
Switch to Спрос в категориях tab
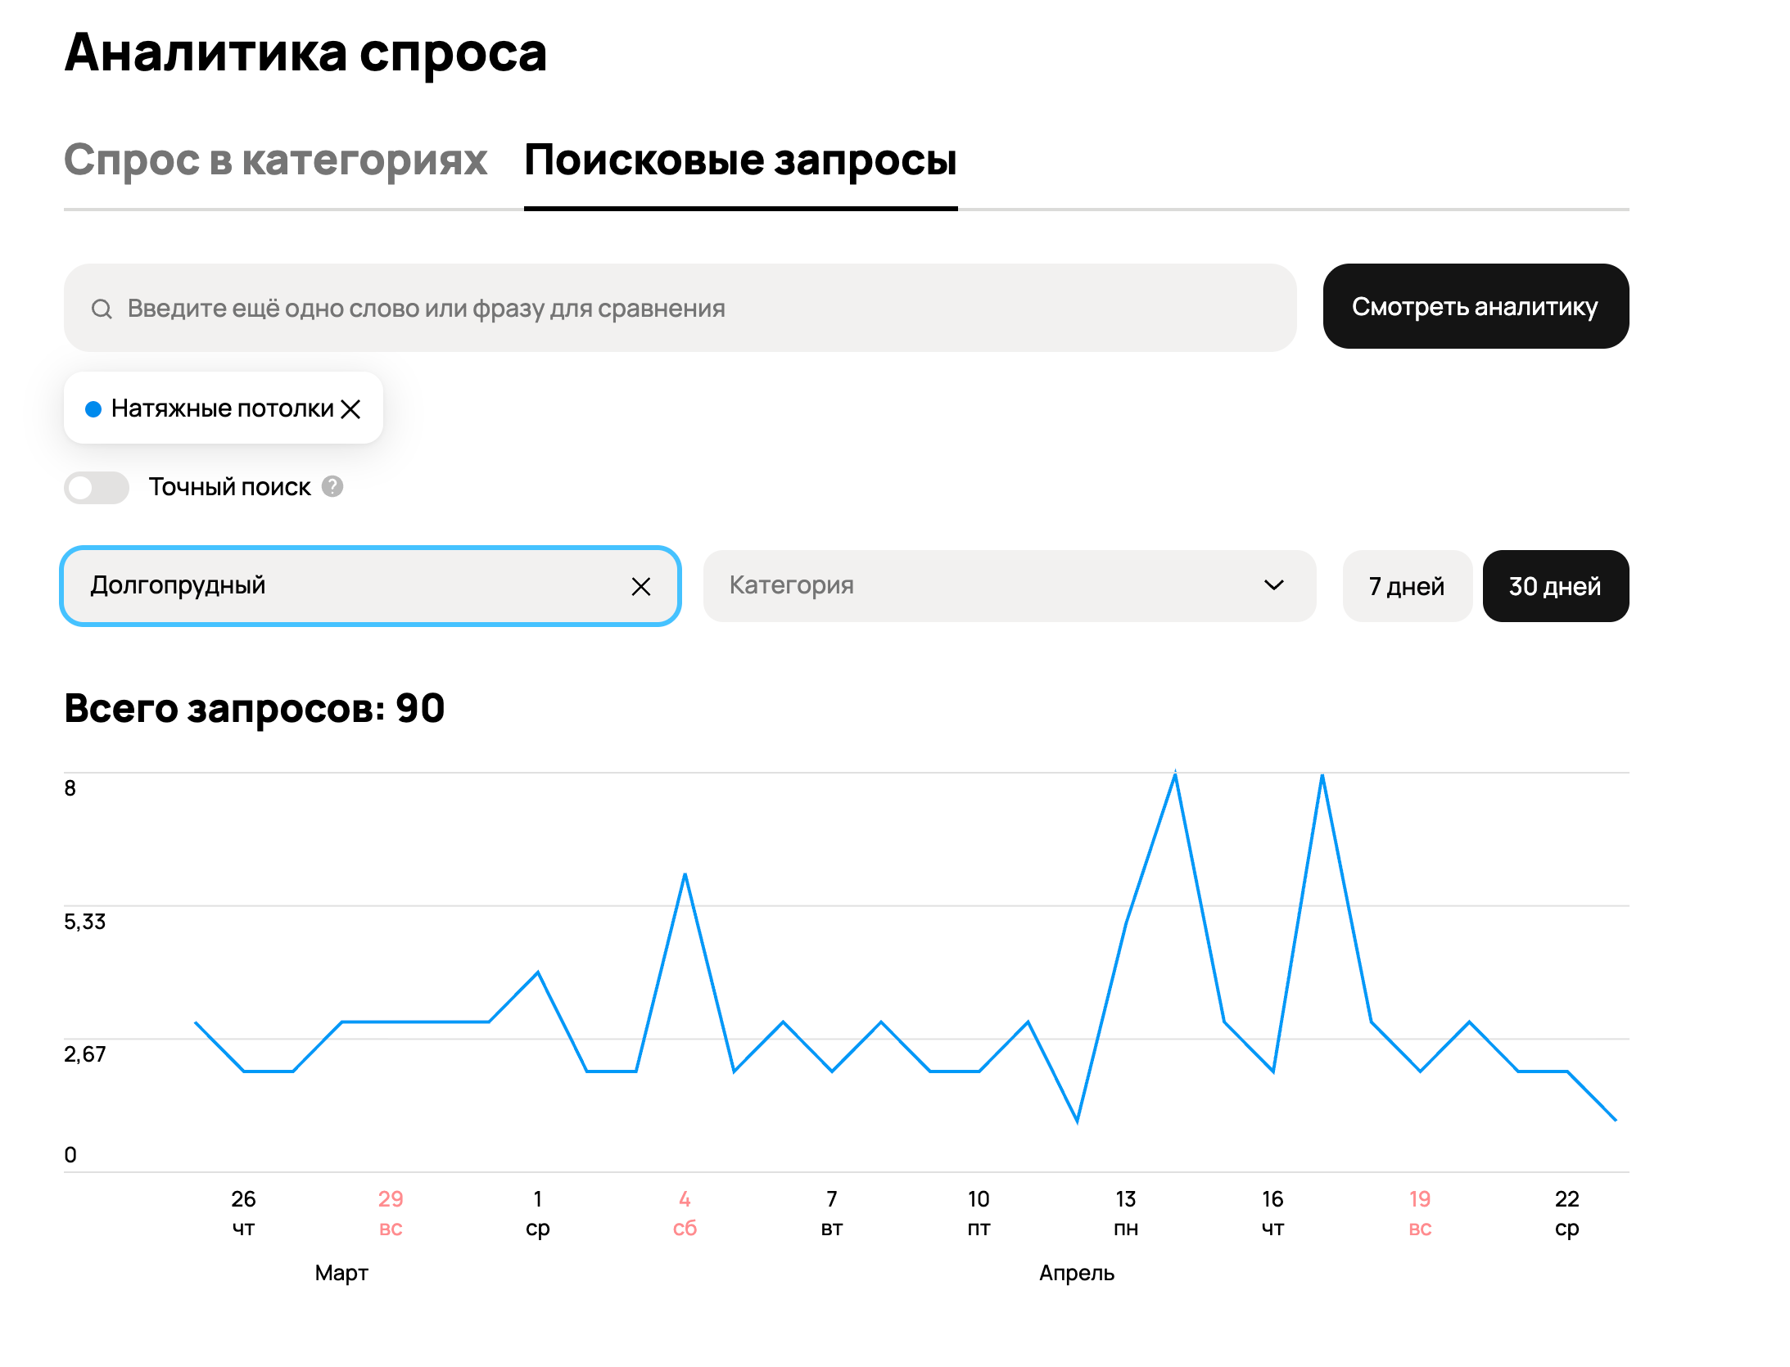coord(276,160)
